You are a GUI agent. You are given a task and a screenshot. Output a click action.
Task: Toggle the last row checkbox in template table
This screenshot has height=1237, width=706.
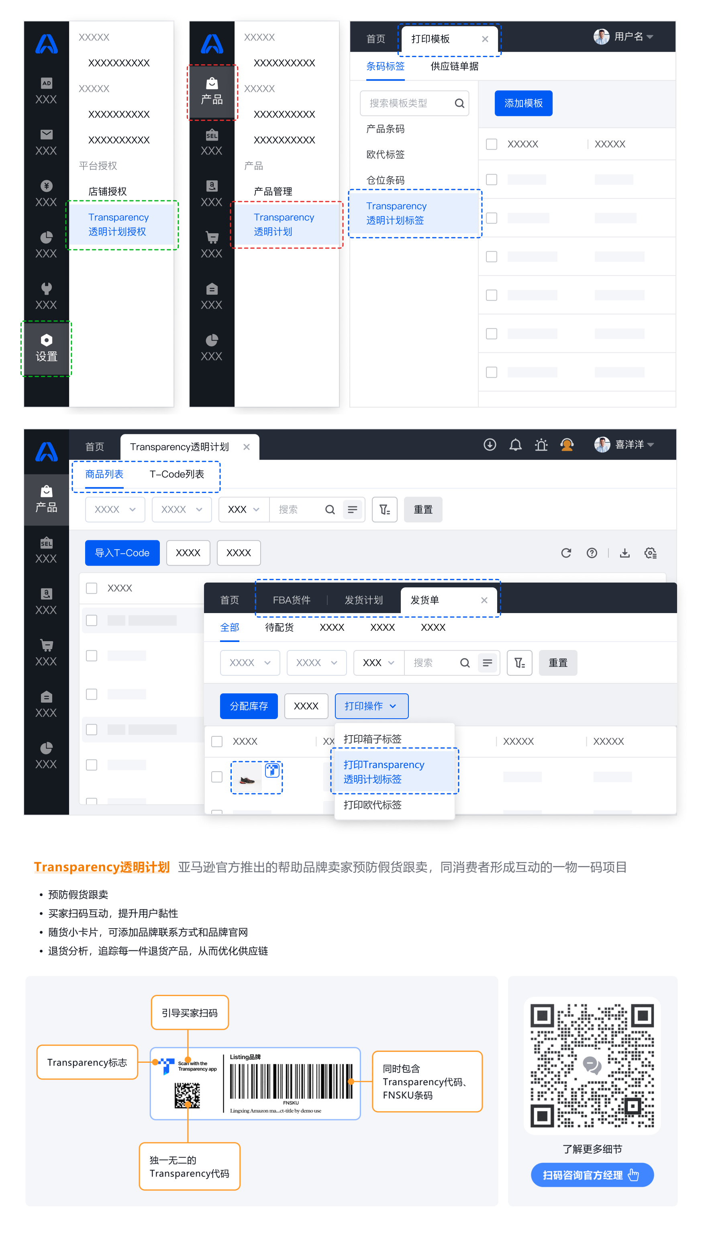pyautogui.click(x=491, y=372)
